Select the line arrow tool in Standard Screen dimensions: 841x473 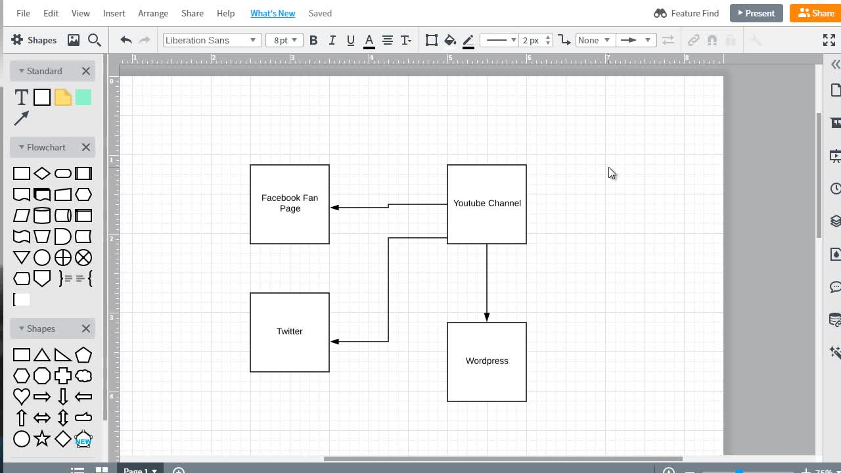(21, 118)
